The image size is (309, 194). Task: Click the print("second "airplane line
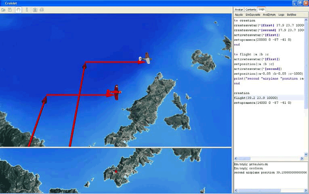269,78
